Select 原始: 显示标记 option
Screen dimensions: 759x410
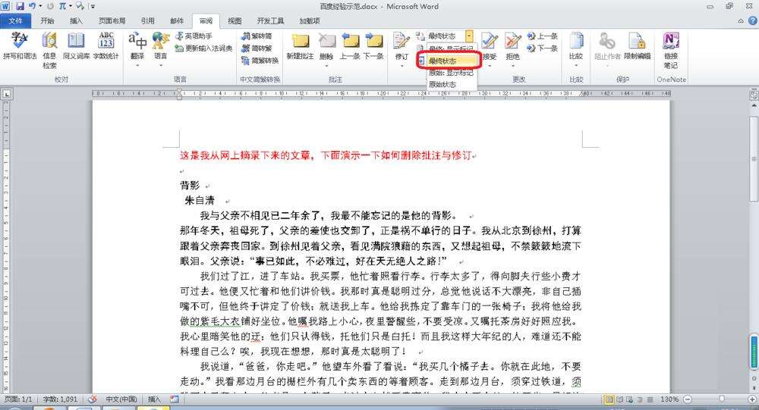(452, 73)
